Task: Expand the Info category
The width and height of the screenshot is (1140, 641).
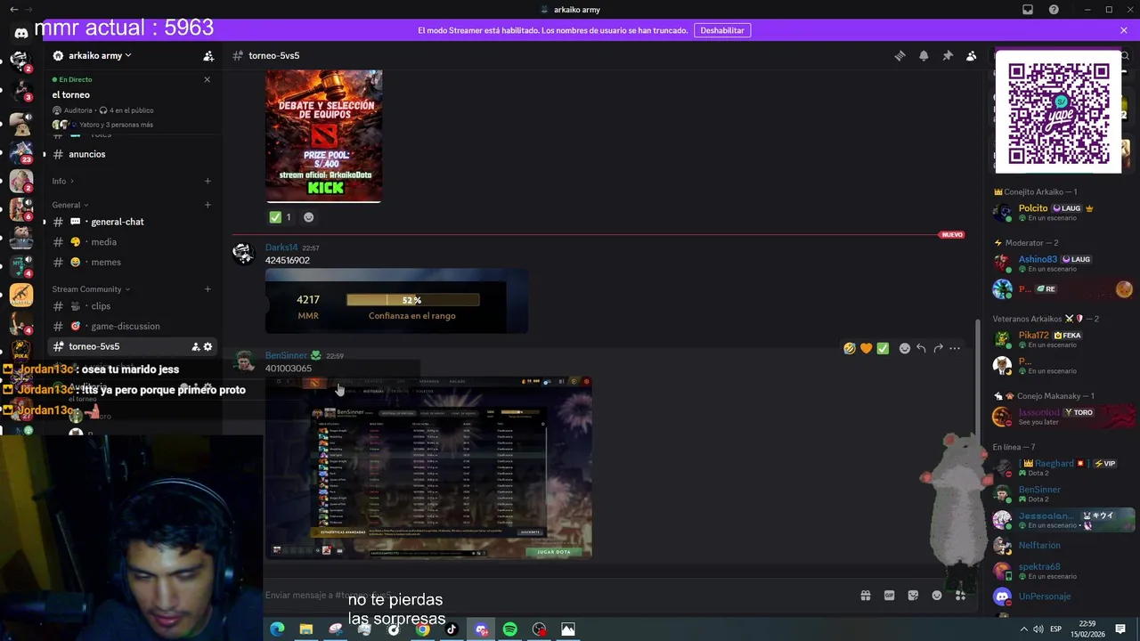Action: 62,181
